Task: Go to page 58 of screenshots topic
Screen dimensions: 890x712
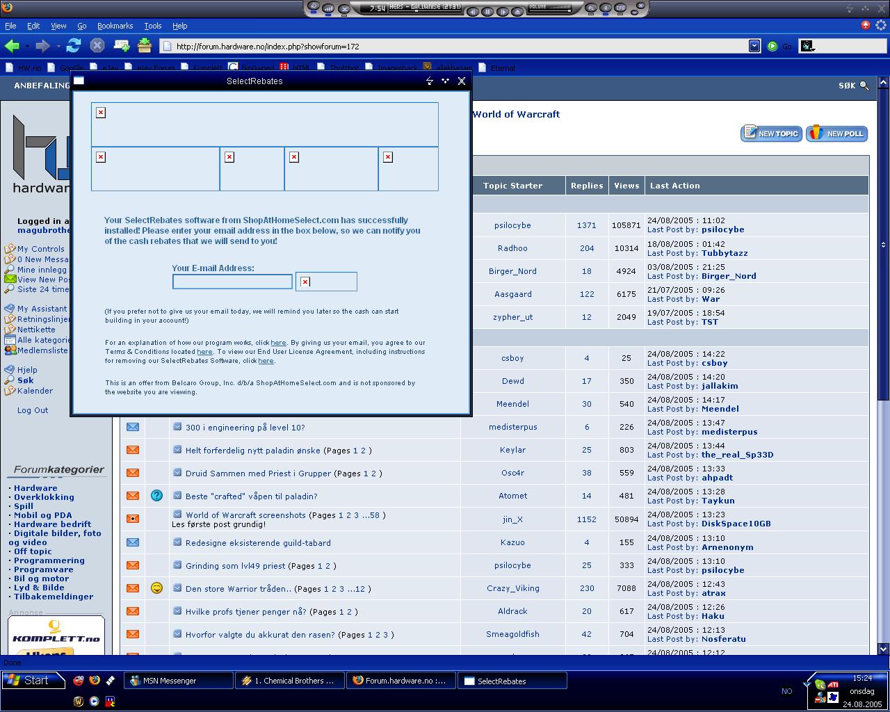Action: tap(375, 515)
